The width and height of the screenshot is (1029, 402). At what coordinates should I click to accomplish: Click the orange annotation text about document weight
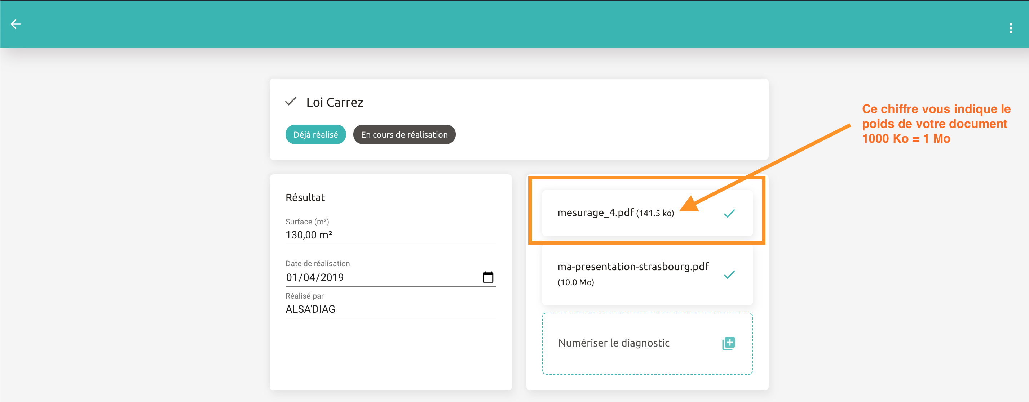click(x=935, y=123)
